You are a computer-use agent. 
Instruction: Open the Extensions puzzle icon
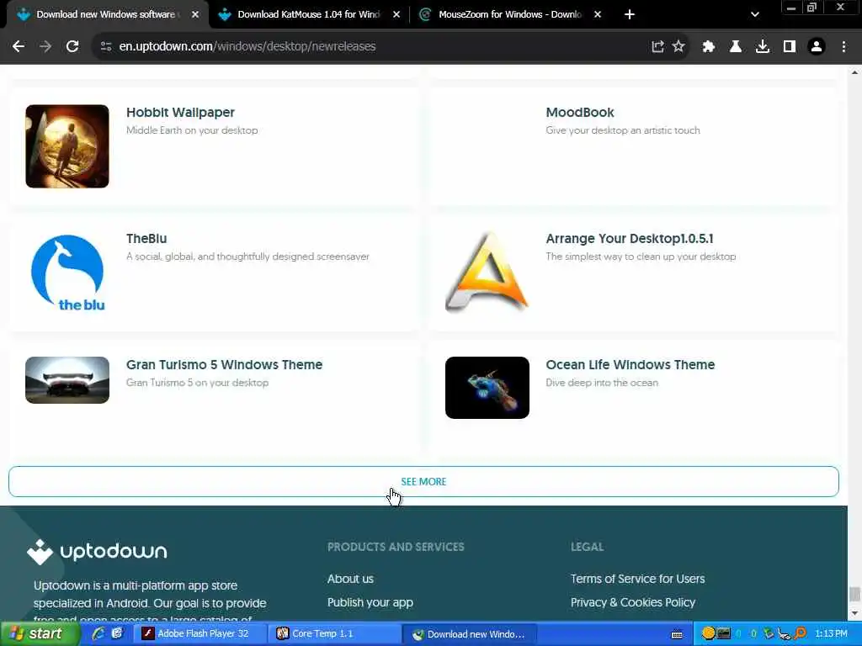pos(709,47)
